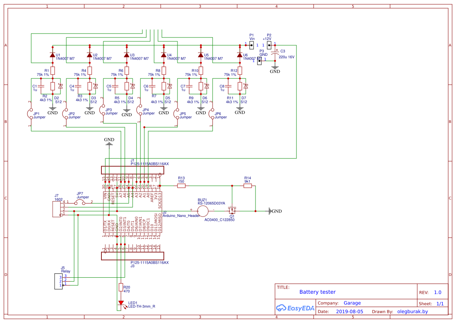
Task: Click the red LED1 diode symbol
Action: coord(121,303)
